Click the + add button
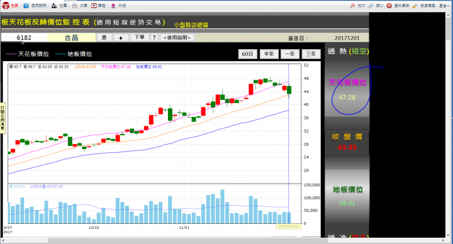 (121, 38)
